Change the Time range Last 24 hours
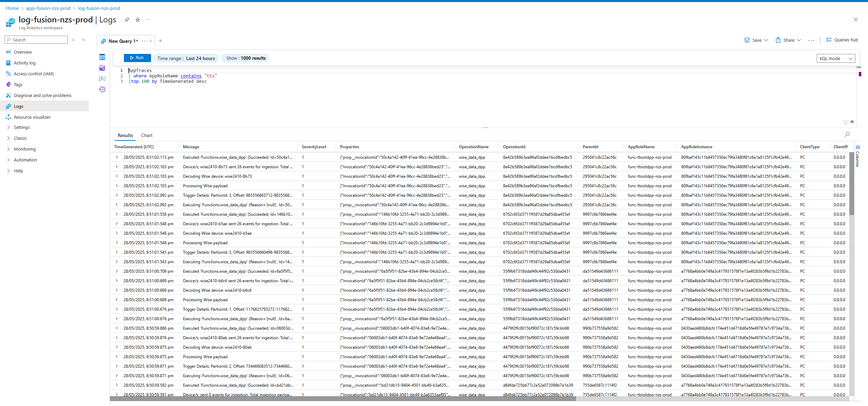Viewport: 868px width, 406px height. (186, 58)
